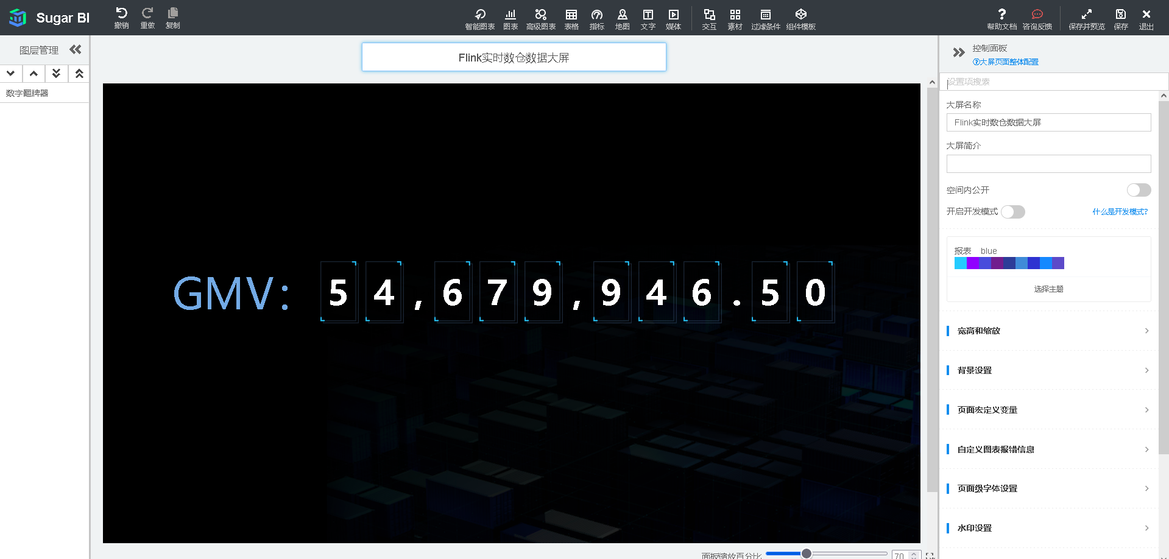This screenshot has height=559, width=1169.
Task: Select the number flipper digits on canvas
Action: [577, 292]
